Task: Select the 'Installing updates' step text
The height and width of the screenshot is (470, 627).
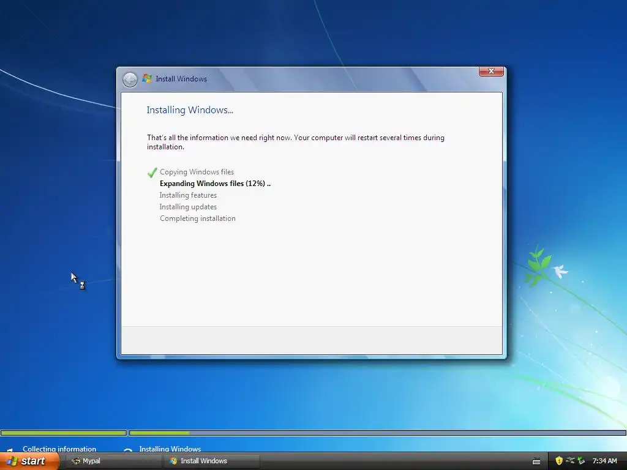Action: click(188, 207)
